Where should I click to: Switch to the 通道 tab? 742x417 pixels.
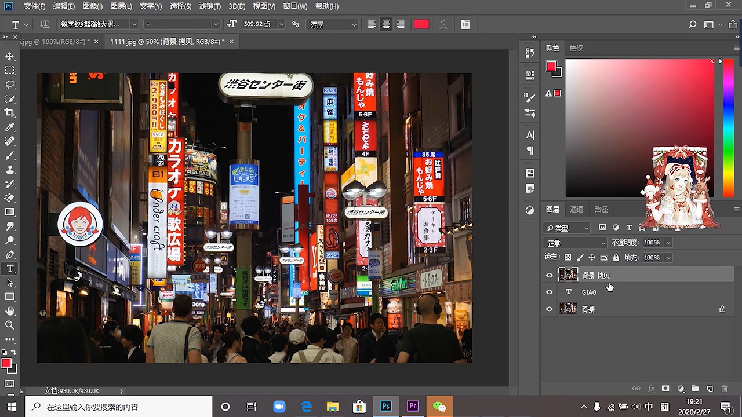577,210
